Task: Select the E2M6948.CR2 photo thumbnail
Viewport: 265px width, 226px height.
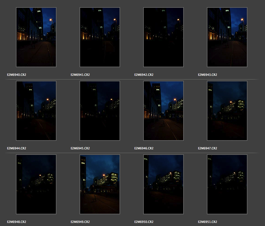Action: [36, 184]
